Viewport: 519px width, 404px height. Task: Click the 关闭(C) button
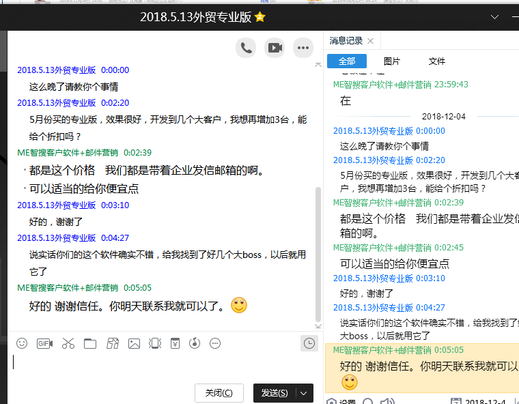click(219, 393)
